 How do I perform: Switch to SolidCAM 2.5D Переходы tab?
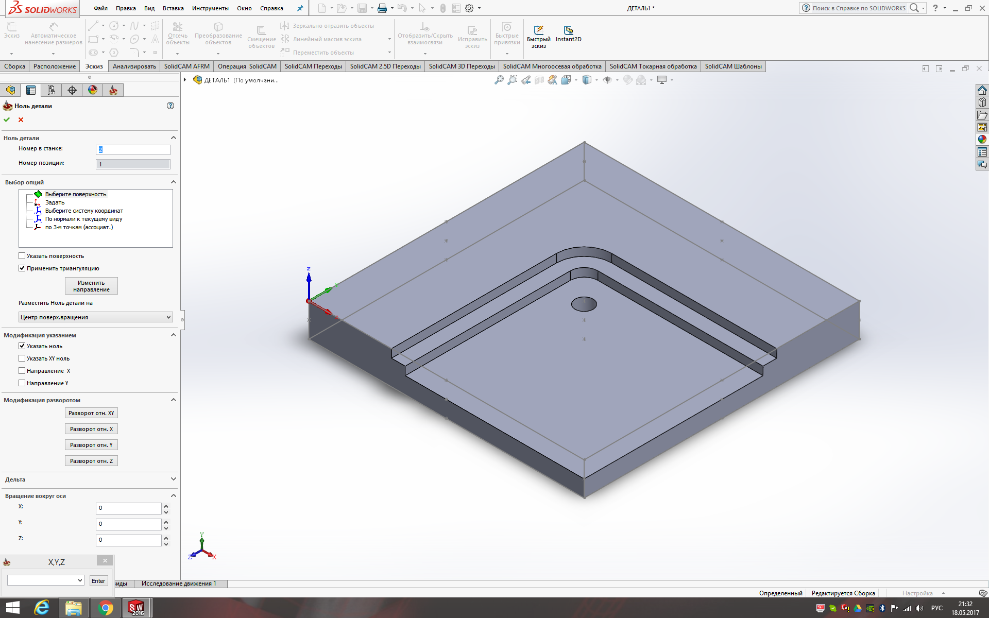(x=385, y=66)
